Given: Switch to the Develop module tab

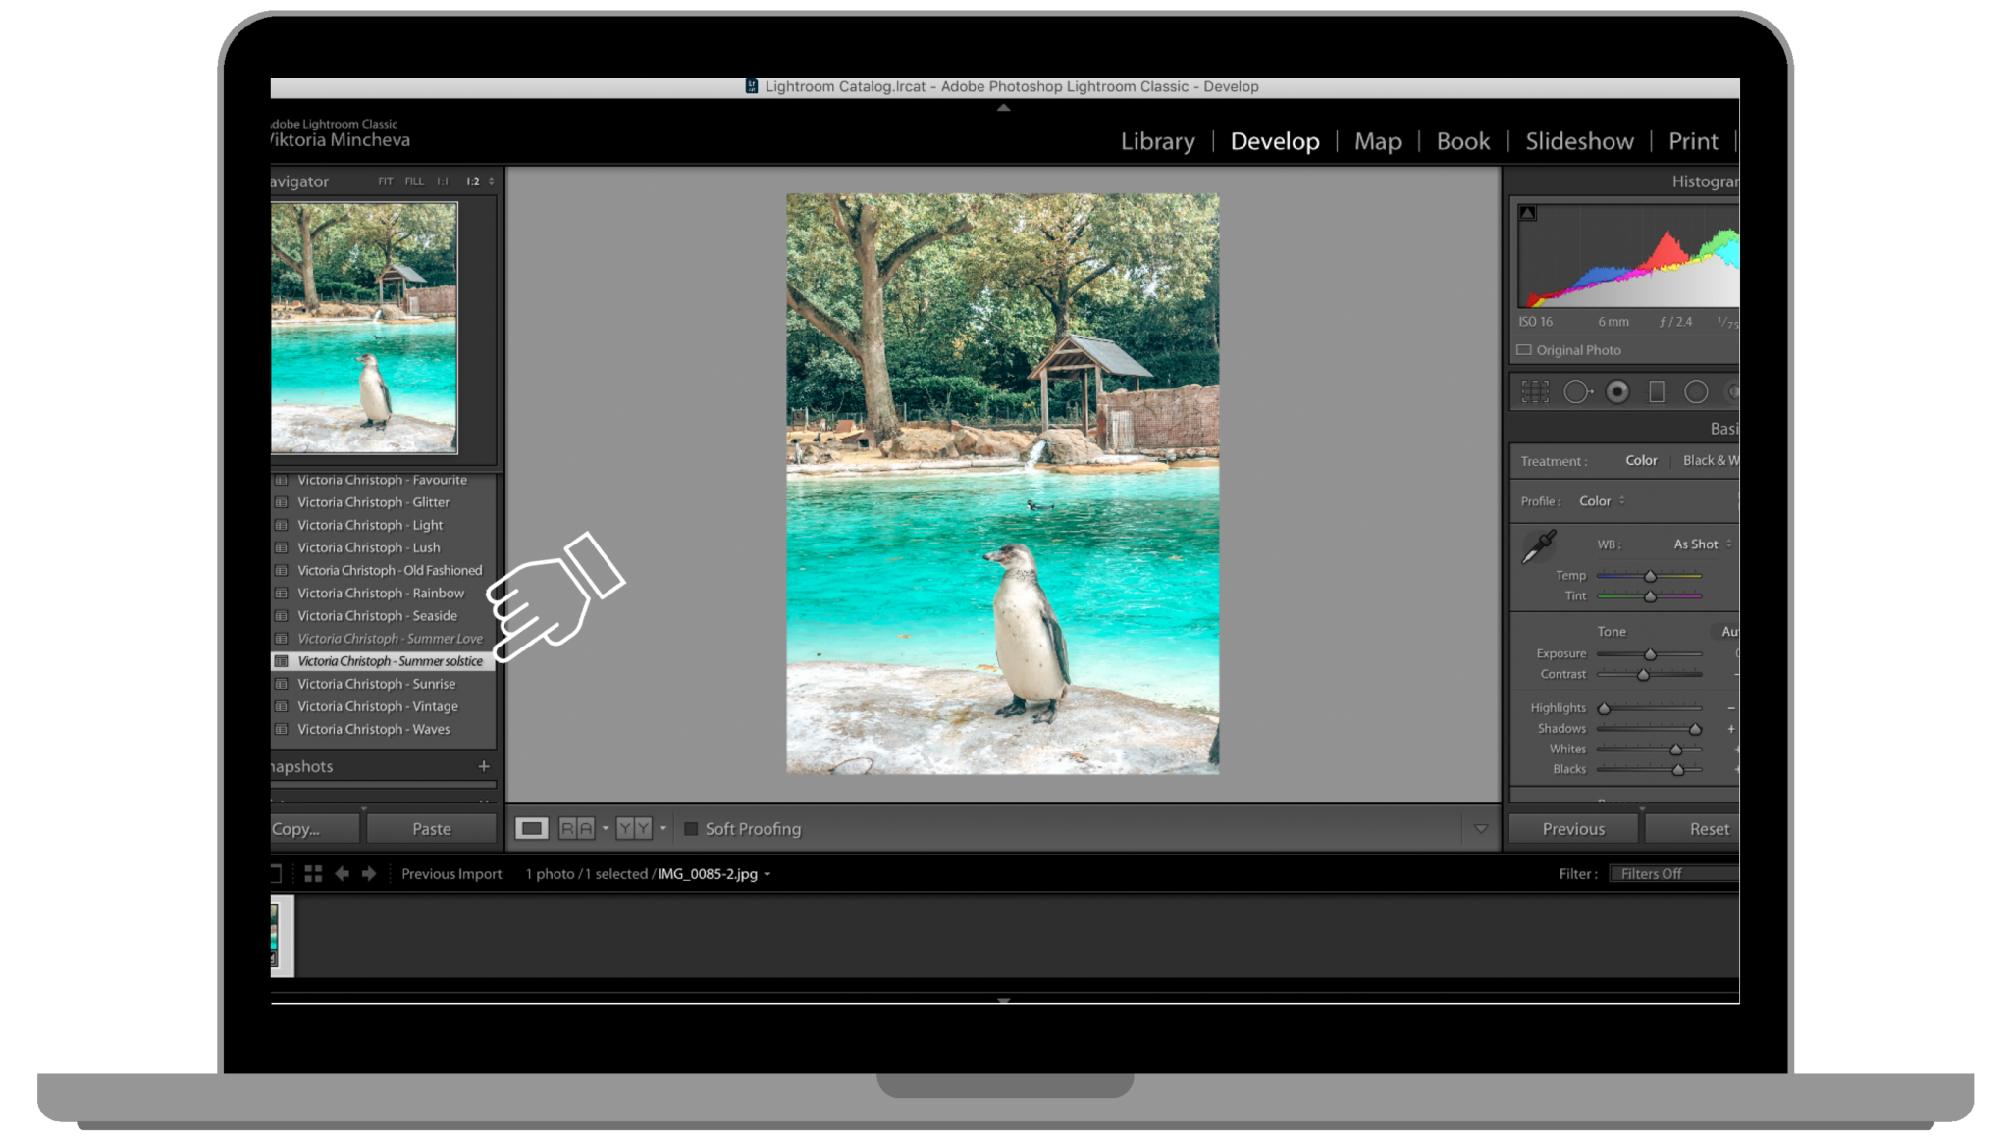Looking at the screenshot, I should (x=1273, y=141).
